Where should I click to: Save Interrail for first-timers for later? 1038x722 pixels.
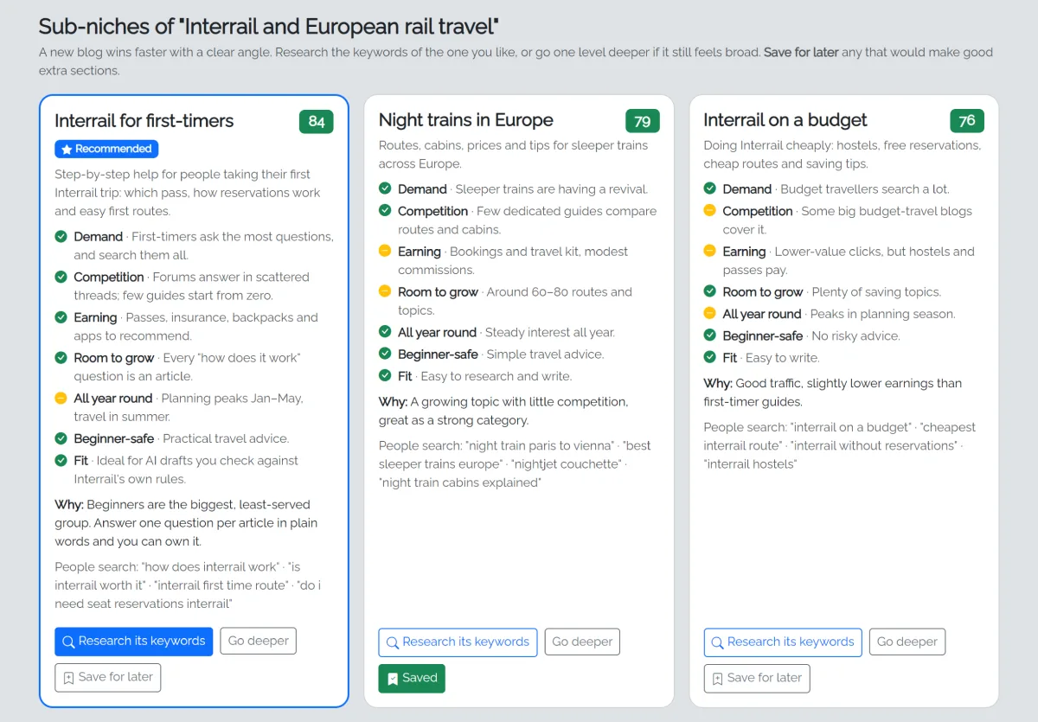pos(107,678)
